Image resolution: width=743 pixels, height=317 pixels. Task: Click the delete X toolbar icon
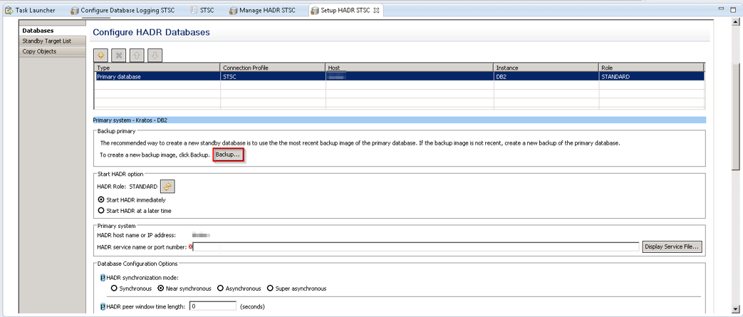pos(120,55)
